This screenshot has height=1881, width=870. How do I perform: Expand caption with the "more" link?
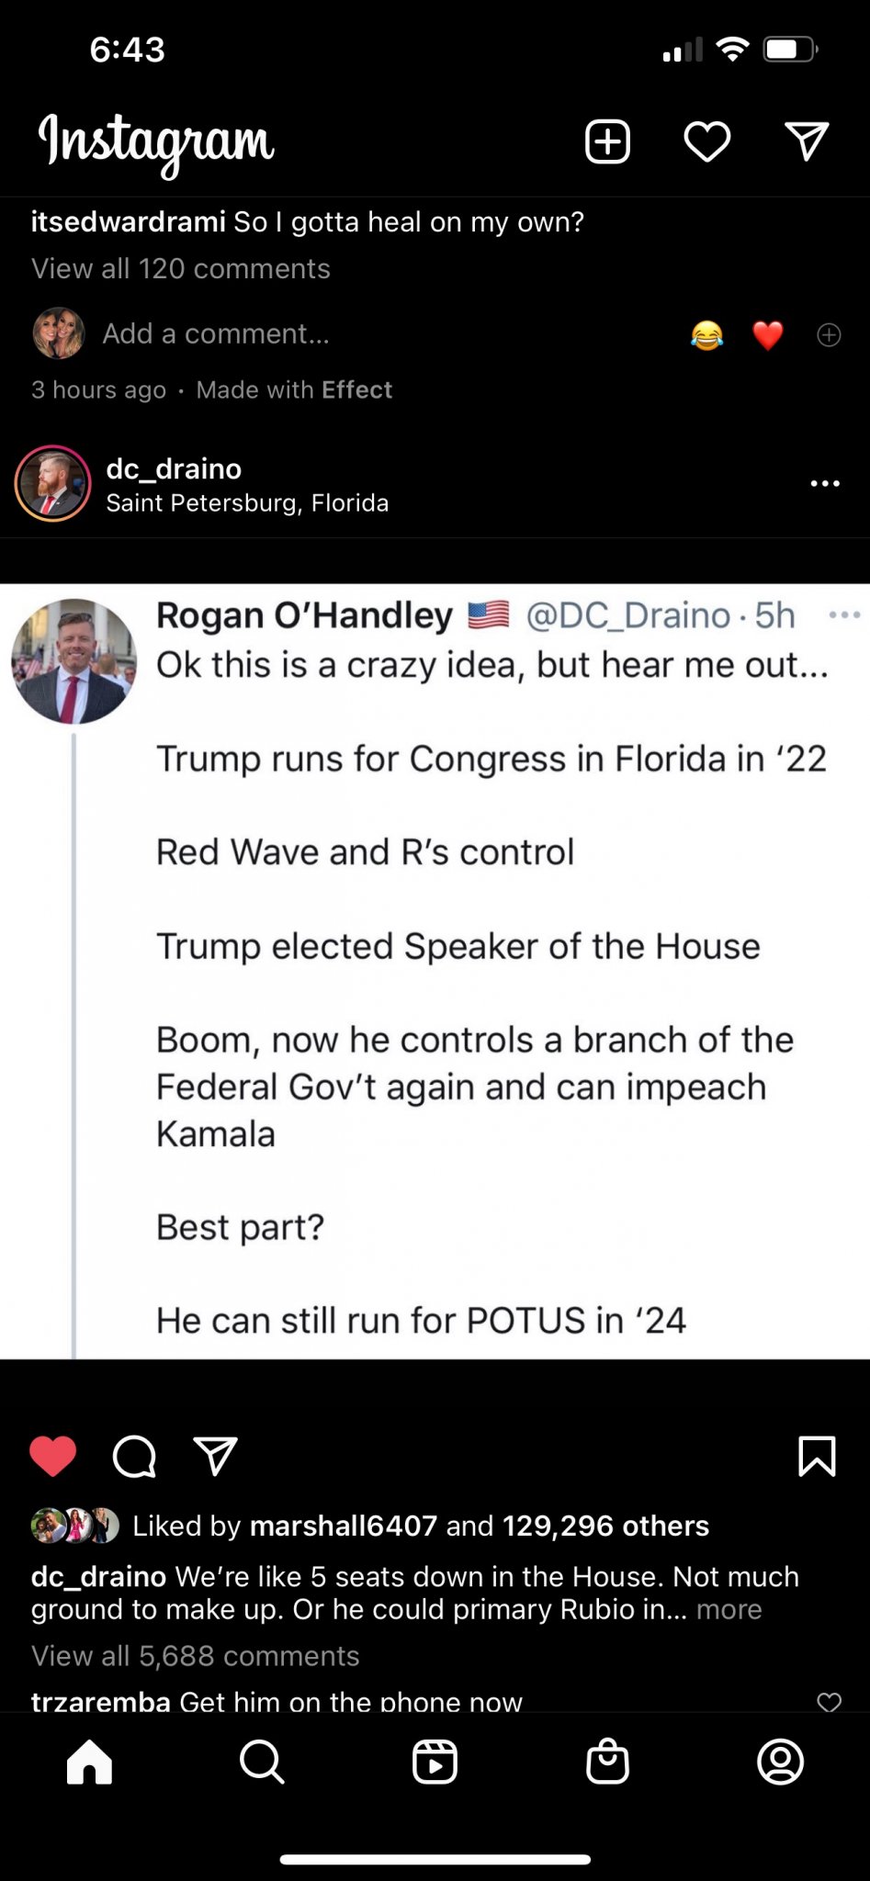(x=729, y=1609)
